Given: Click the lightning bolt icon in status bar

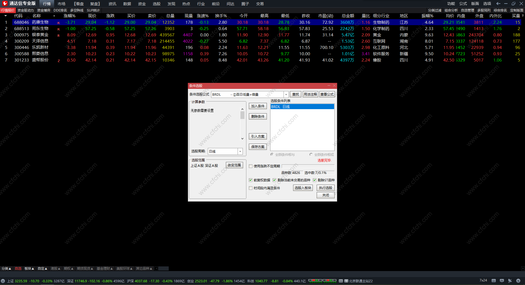Looking at the screenshot, I should [x=518, y=281].
